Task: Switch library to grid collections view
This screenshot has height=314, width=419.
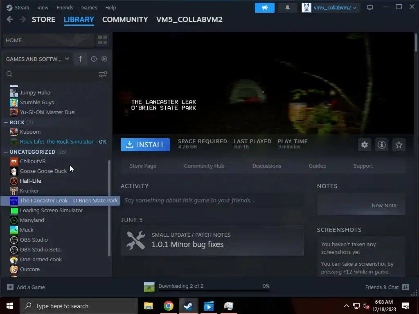Action: [103, 40]
